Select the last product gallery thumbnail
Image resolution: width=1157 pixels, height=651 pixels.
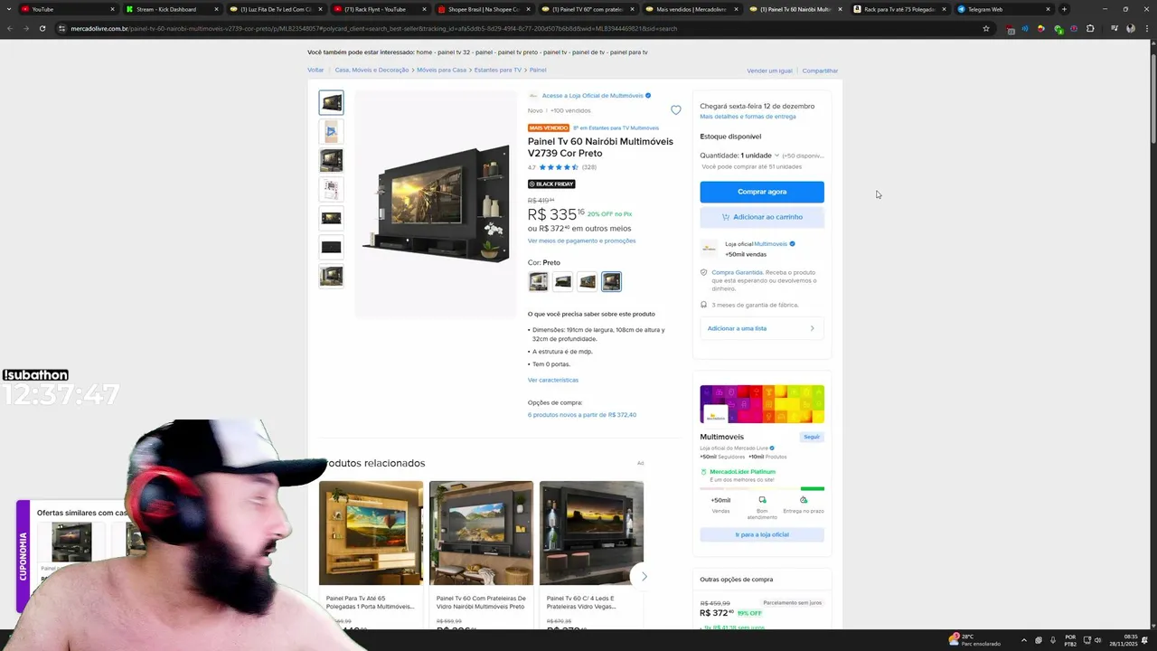[331, 276]
